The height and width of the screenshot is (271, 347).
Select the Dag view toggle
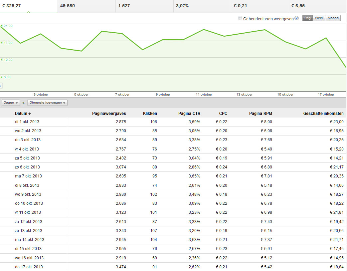(x=307, y=18)
